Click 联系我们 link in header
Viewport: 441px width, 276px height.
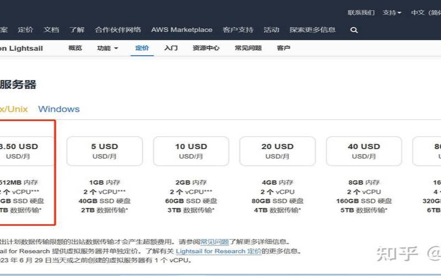pyautogui.click(x=361, y=12)
